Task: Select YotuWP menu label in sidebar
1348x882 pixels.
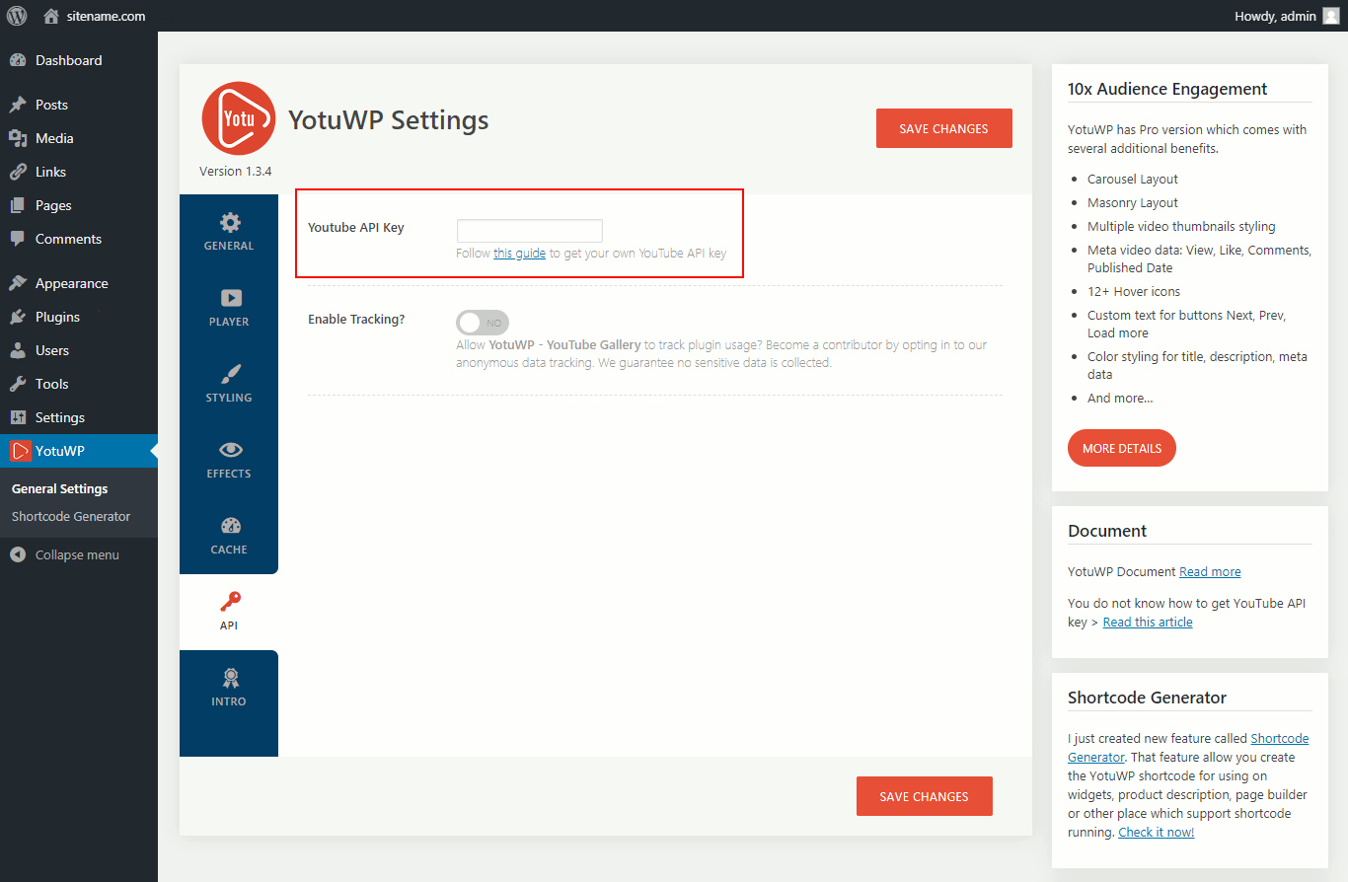Action: point(60,451)
